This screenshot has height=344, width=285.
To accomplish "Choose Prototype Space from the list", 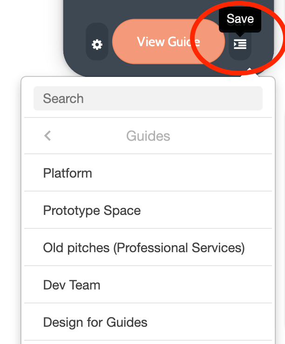I will 148,210.
